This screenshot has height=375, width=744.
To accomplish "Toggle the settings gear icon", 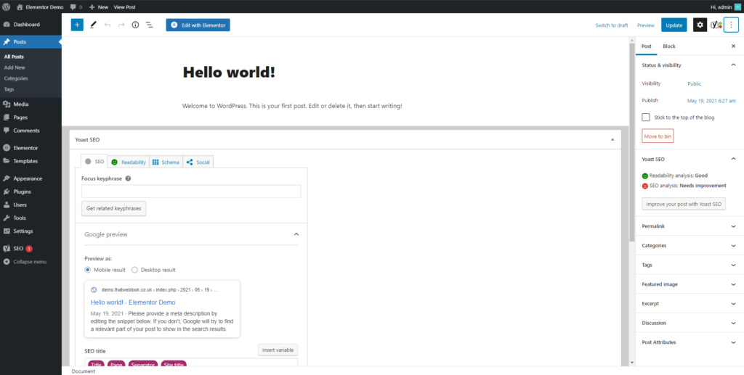I will pos(700,25).
